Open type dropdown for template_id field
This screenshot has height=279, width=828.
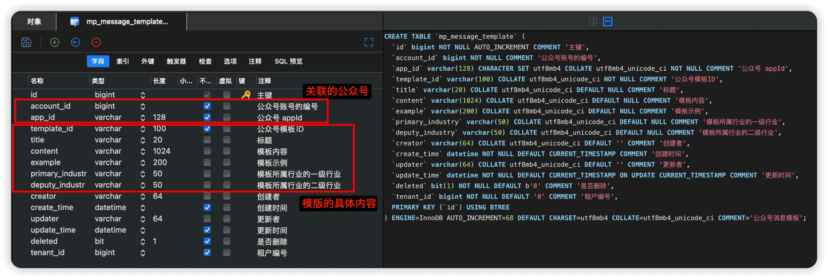143,129
